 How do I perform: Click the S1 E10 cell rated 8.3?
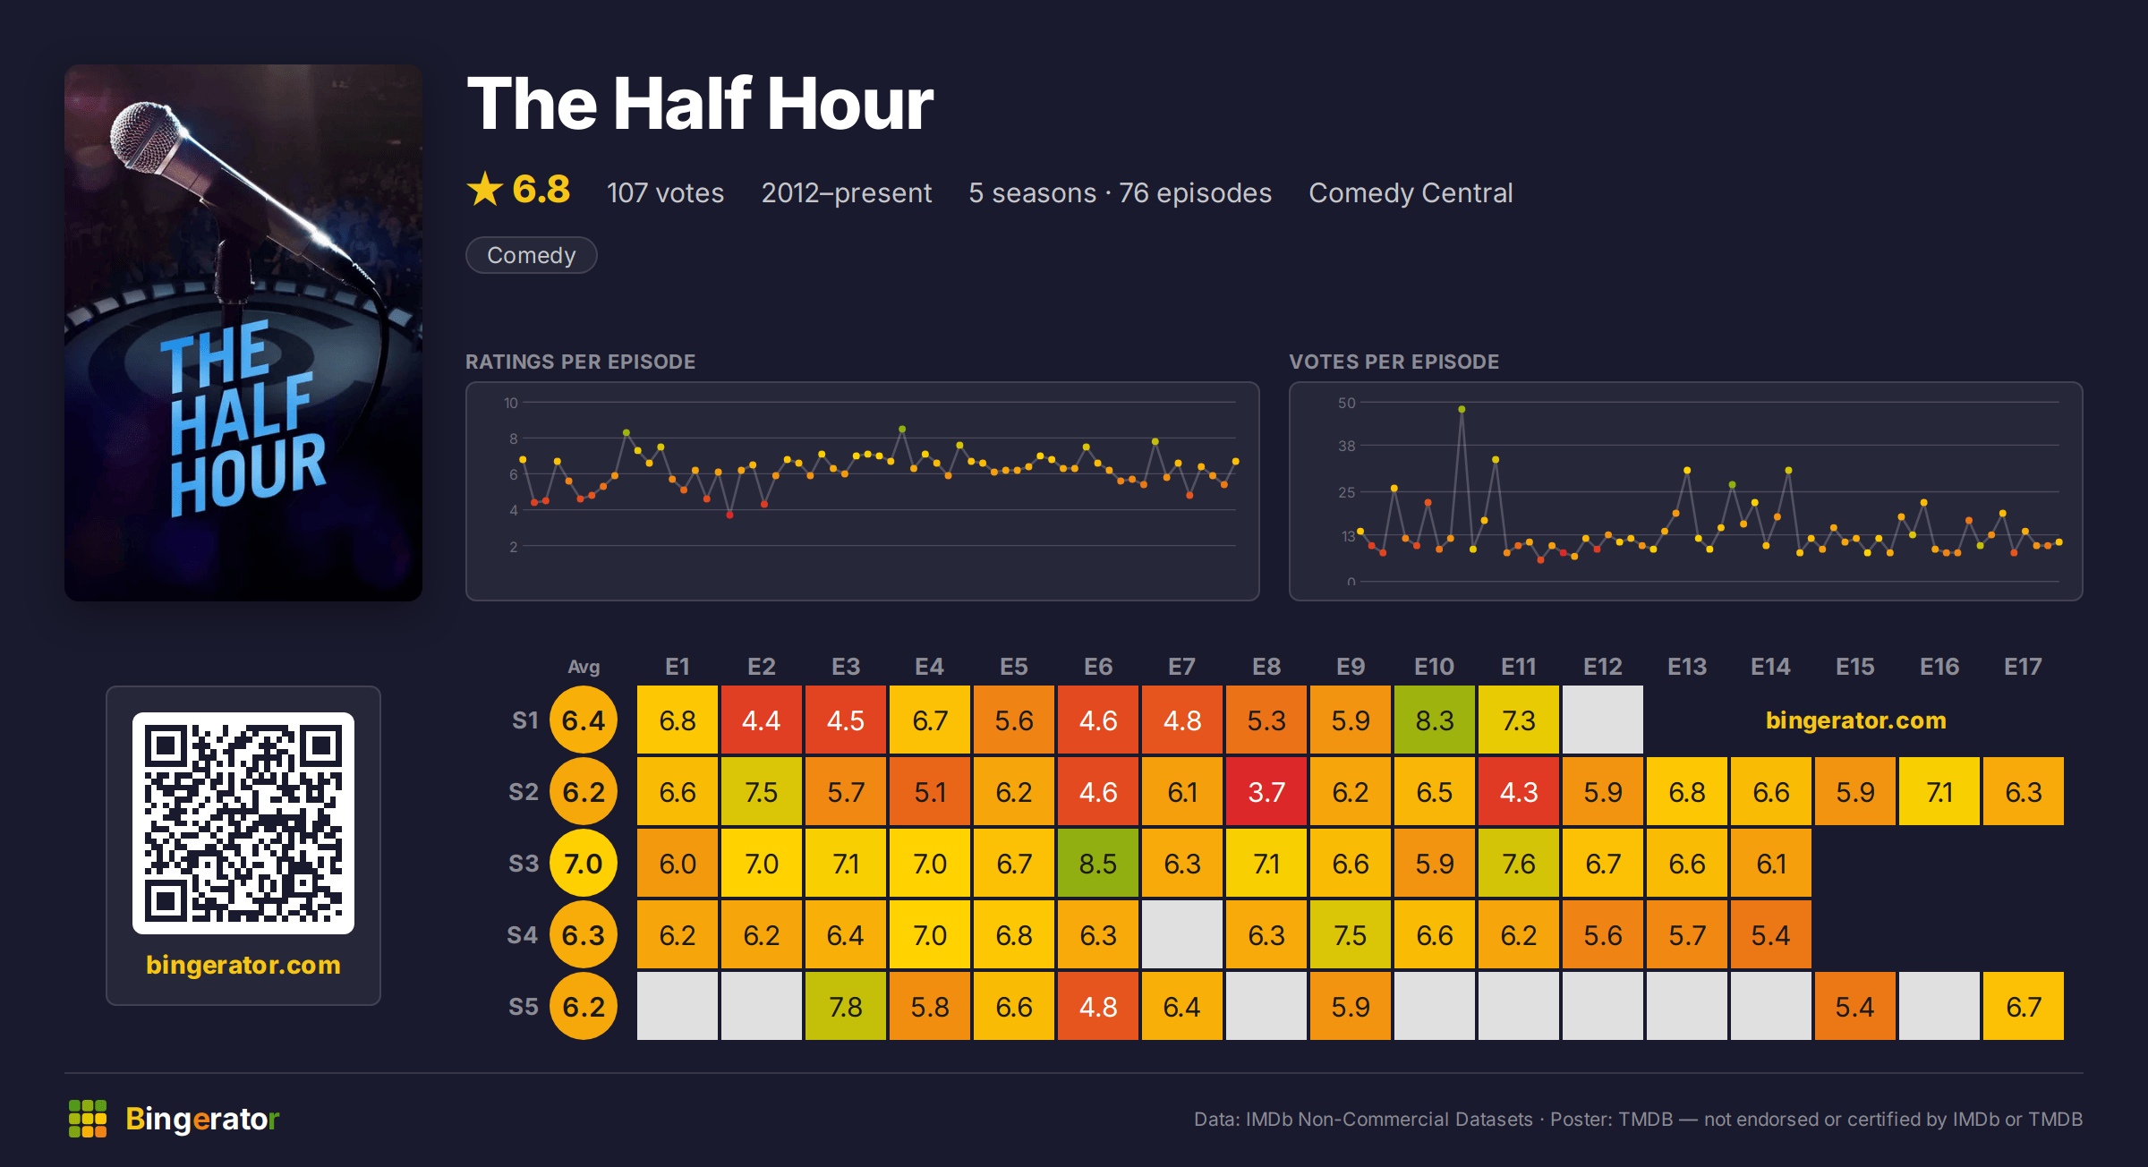[1435, 720]
